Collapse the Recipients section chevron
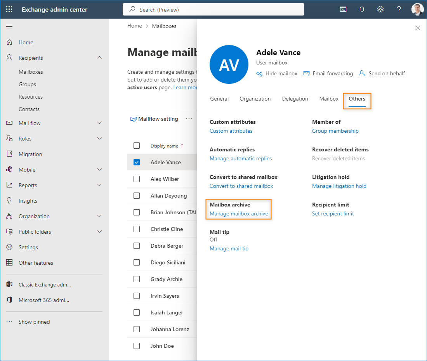 99,58
